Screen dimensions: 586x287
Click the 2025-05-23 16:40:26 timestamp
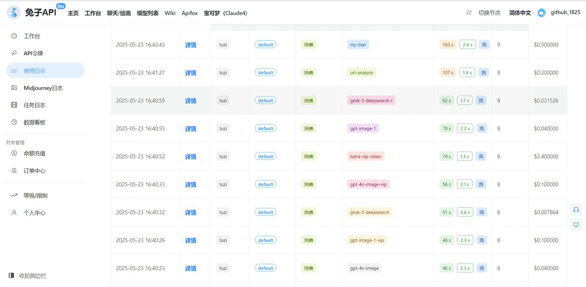click(x=140, y=241)
